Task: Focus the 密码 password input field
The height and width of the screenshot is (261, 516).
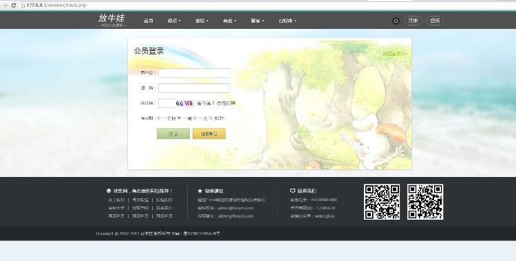Action: (x=194, y=88)
